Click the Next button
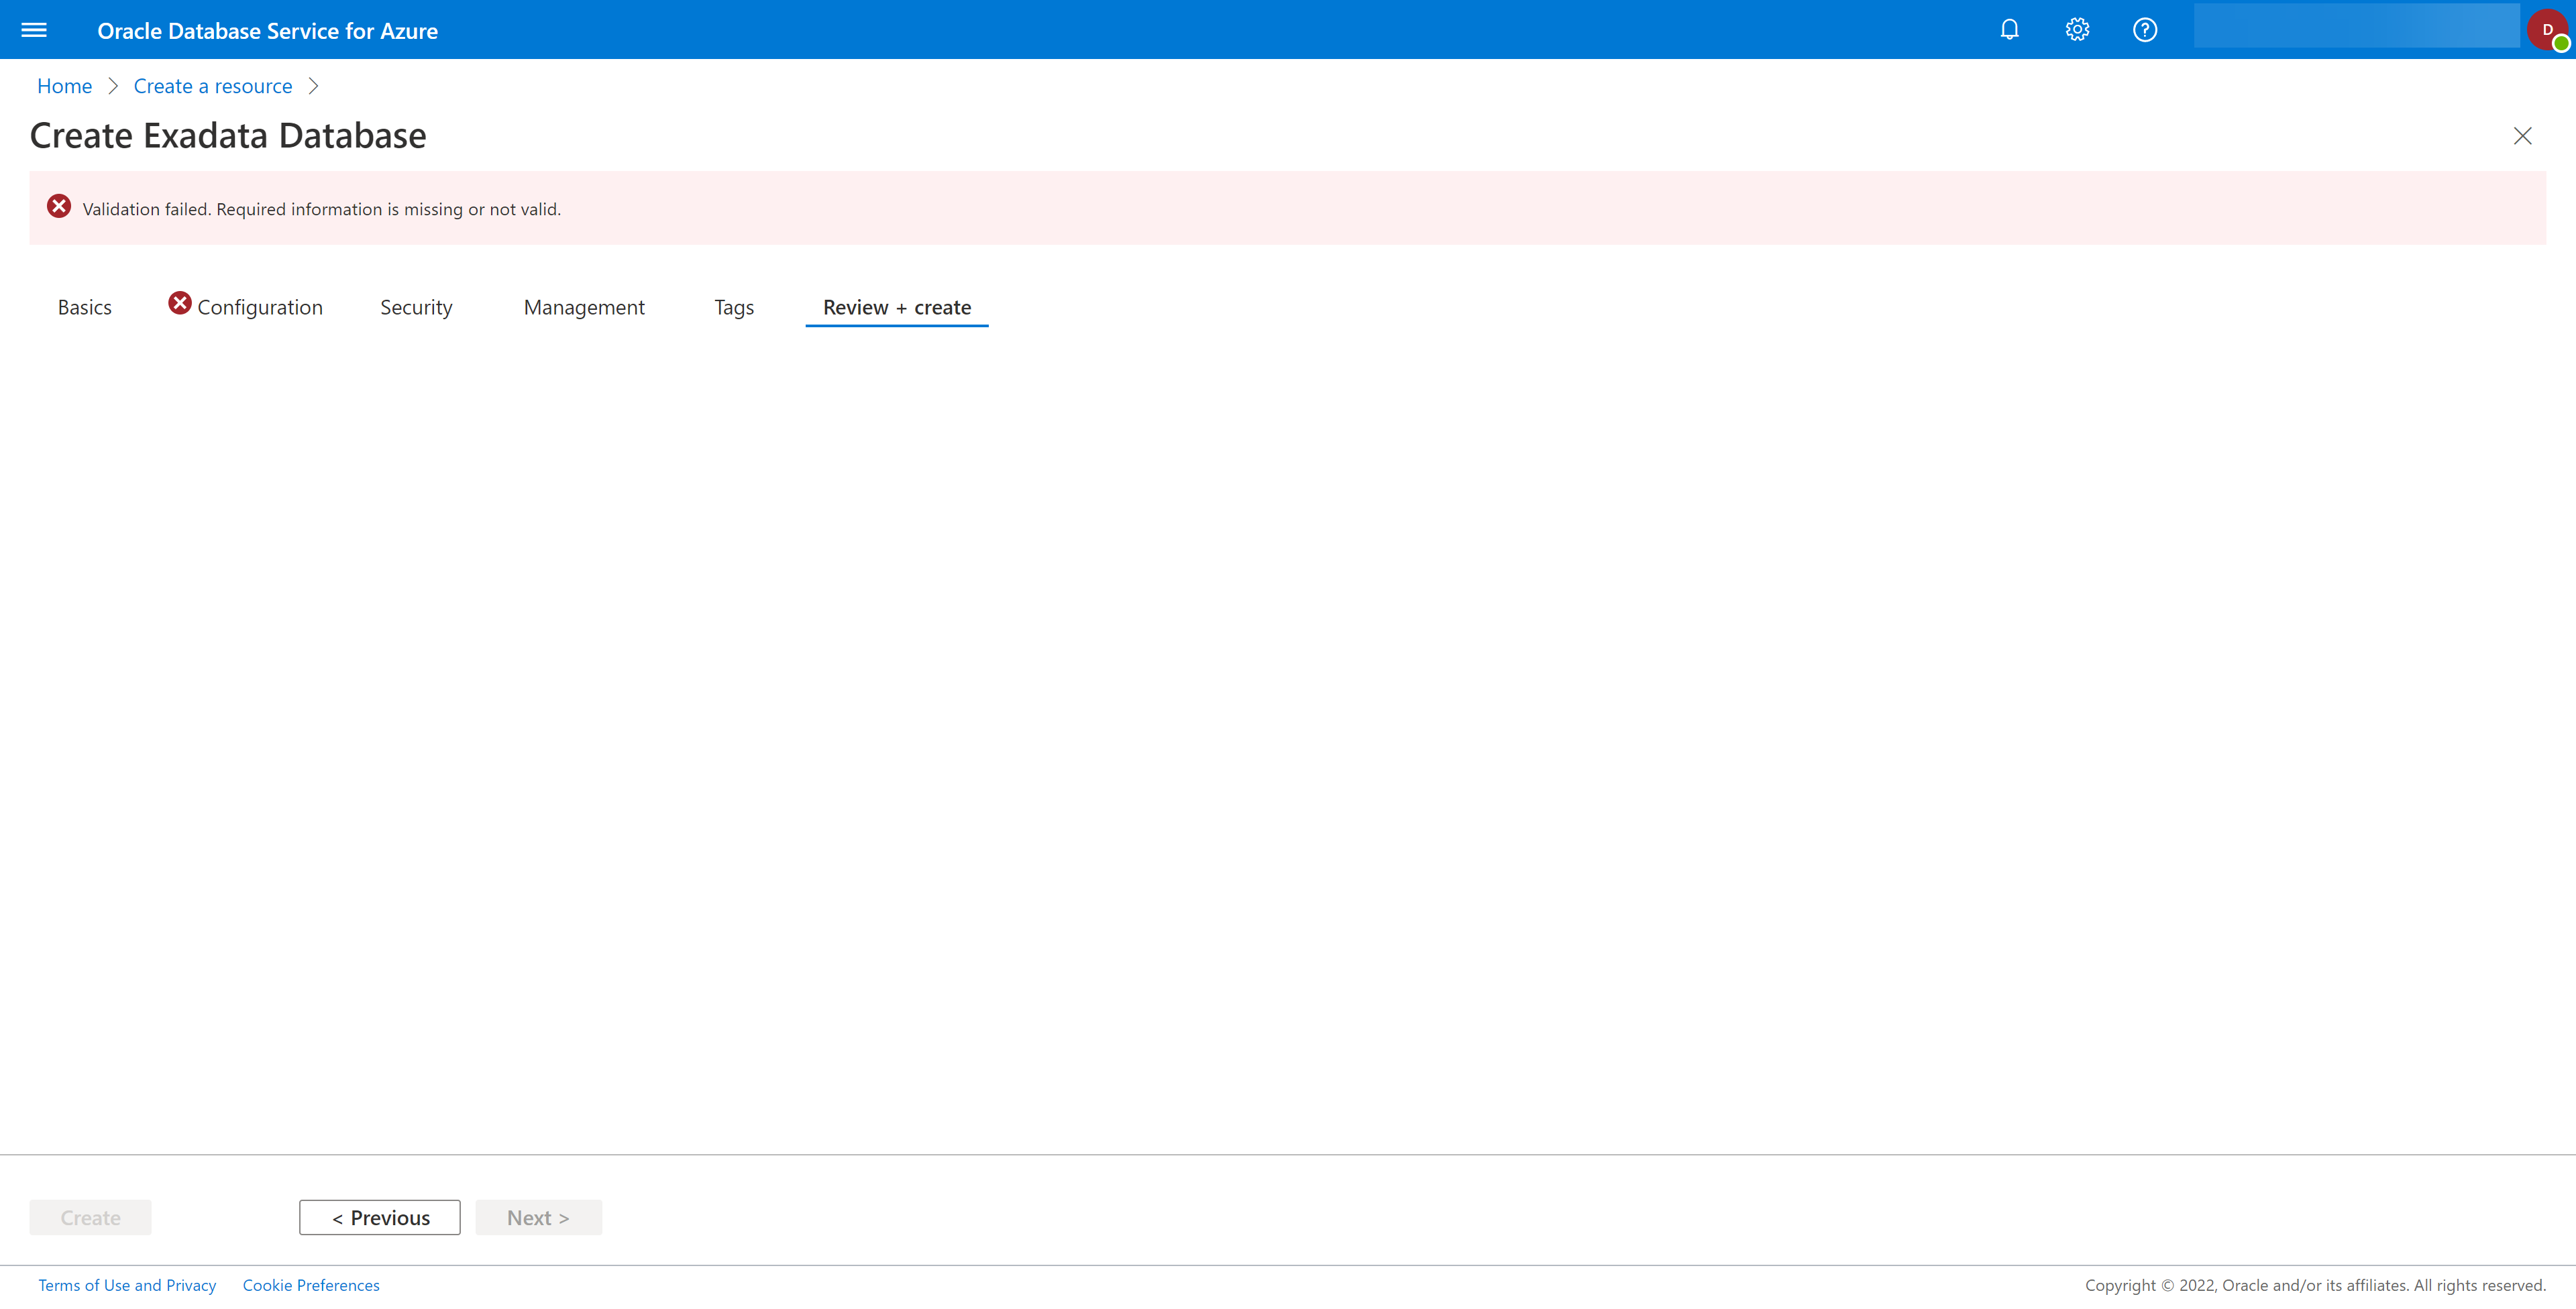 pyautogui.click(x=539, y=1217)
